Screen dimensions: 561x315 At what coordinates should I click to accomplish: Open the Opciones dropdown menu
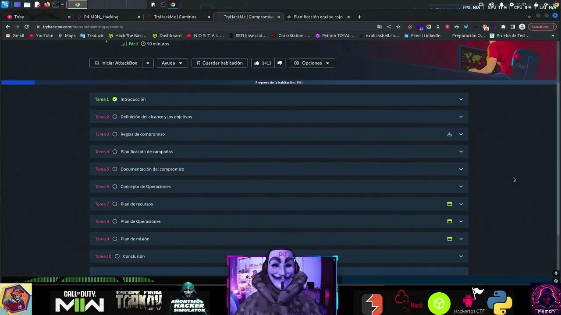click(312, 63)
